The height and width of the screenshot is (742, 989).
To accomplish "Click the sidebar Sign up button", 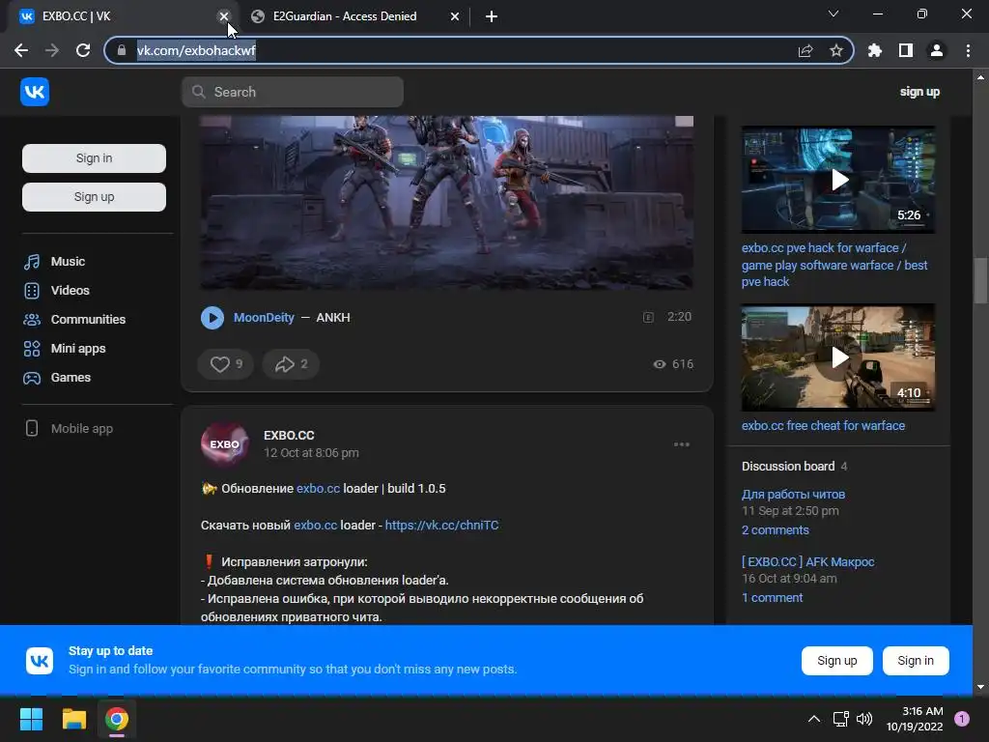I will 94,197.
